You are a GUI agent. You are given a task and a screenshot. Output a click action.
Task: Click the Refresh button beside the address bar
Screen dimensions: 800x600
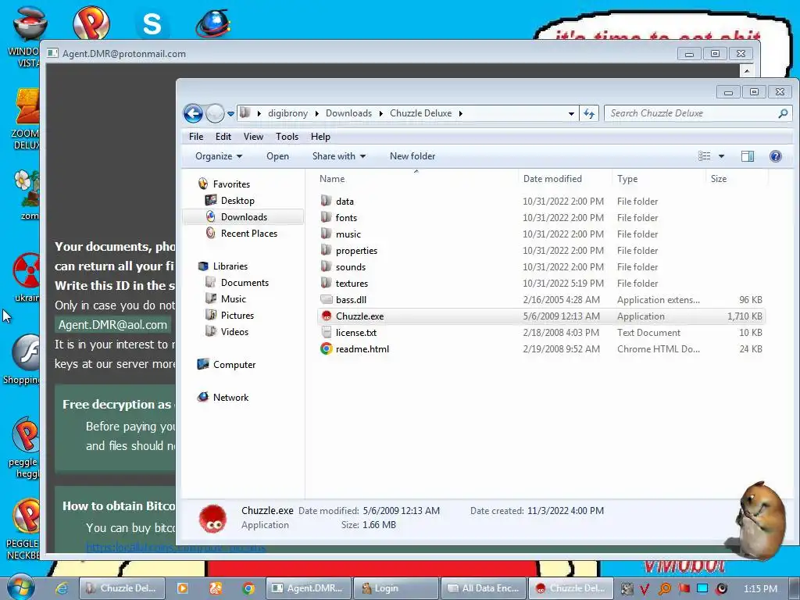coord(589,114)
